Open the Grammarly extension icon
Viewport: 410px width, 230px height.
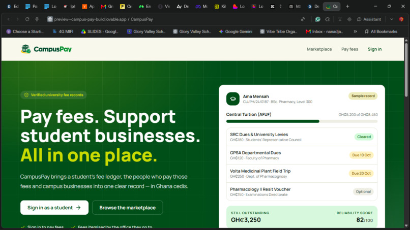coord(318,19)
